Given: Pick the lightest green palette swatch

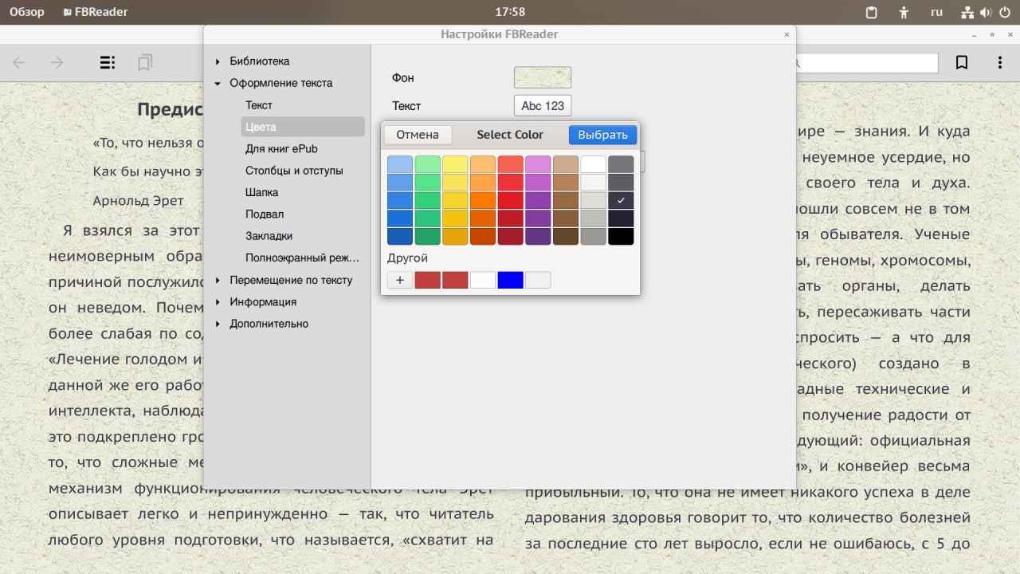Looking at the screenshot, I should coord(428,164).
